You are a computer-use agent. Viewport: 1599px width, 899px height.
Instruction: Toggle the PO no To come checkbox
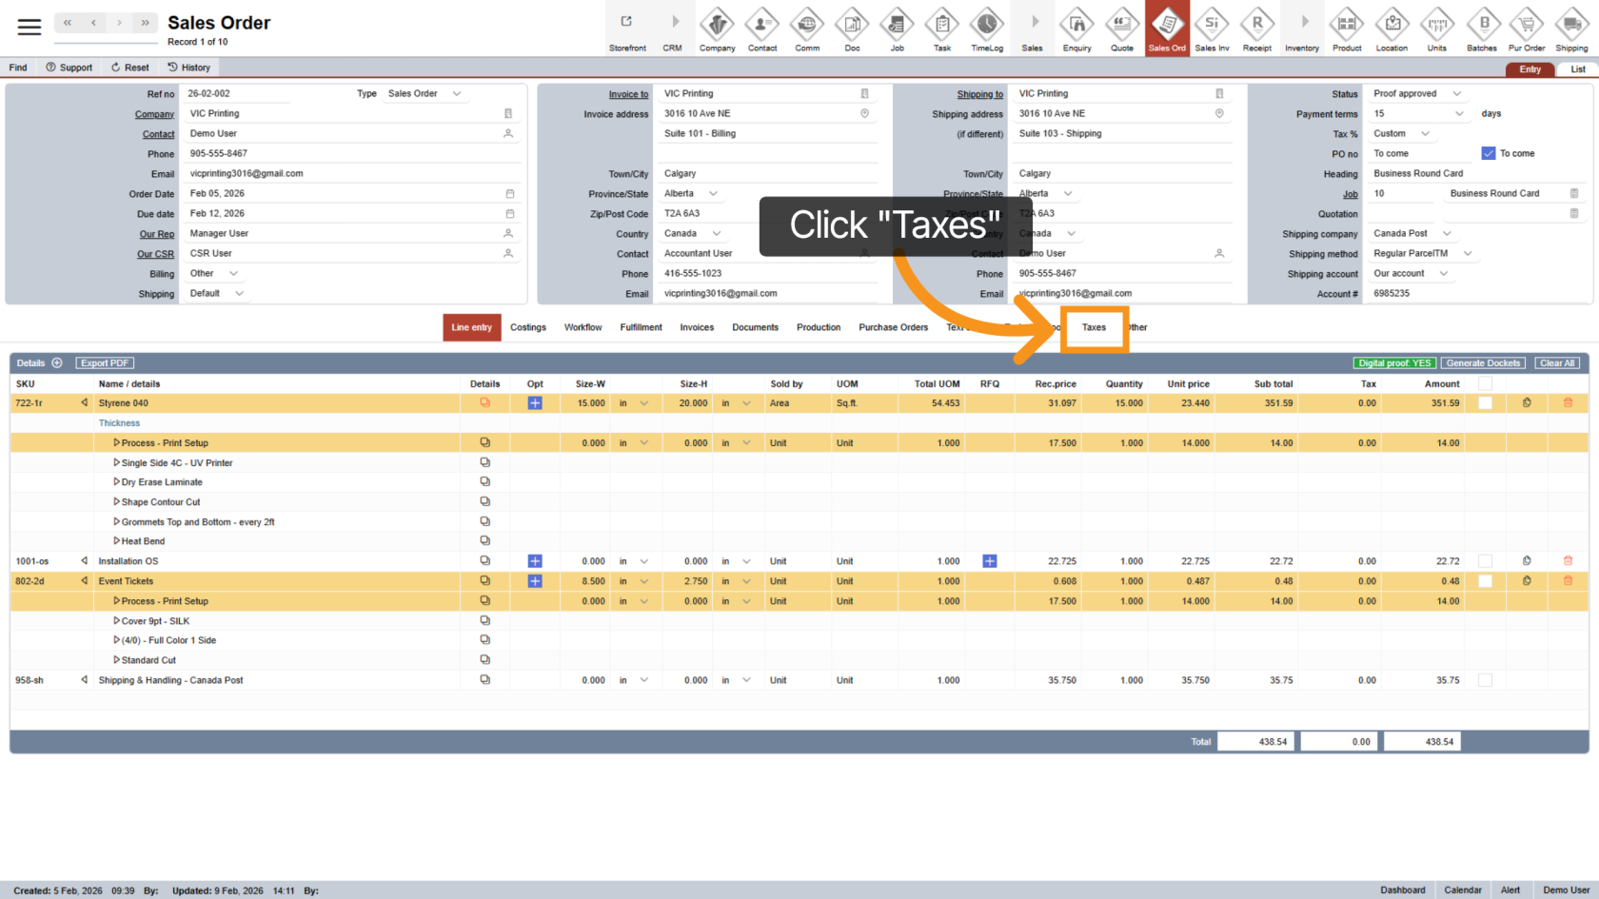(1489, 153)
